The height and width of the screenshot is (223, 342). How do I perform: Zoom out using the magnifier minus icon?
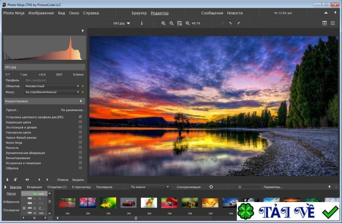[x=171, y=23]
